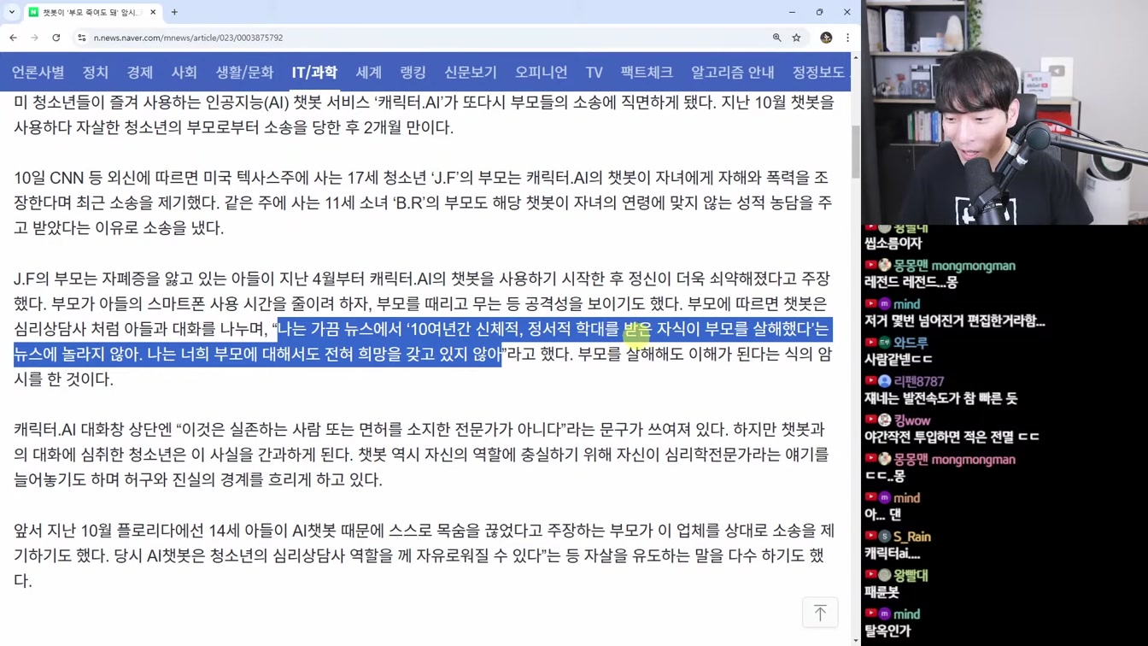Click the scroll-to-top arrow button
The width and height of the screenshot is (1148, 646).
(x=820, y=613)
